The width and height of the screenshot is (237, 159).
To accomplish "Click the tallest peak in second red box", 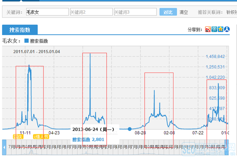I will (90, 54).
